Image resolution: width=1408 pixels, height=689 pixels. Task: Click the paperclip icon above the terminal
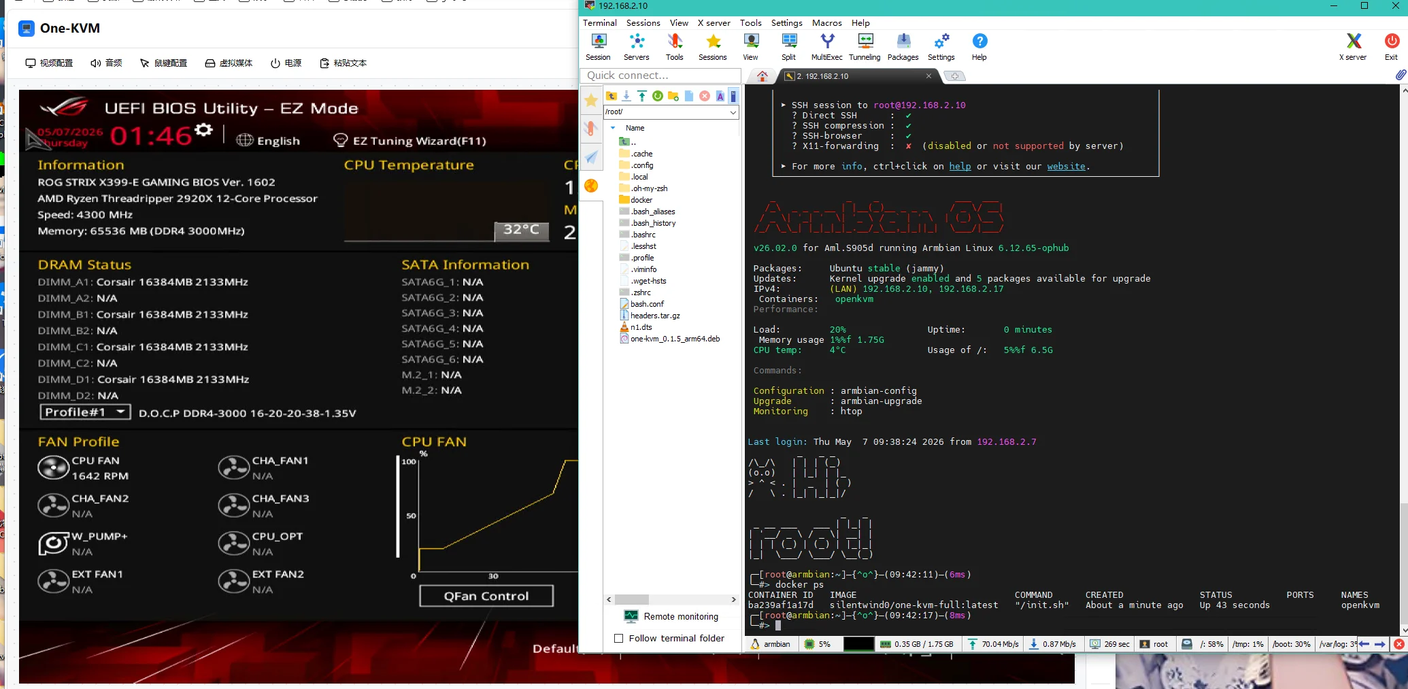[1401, 75]
